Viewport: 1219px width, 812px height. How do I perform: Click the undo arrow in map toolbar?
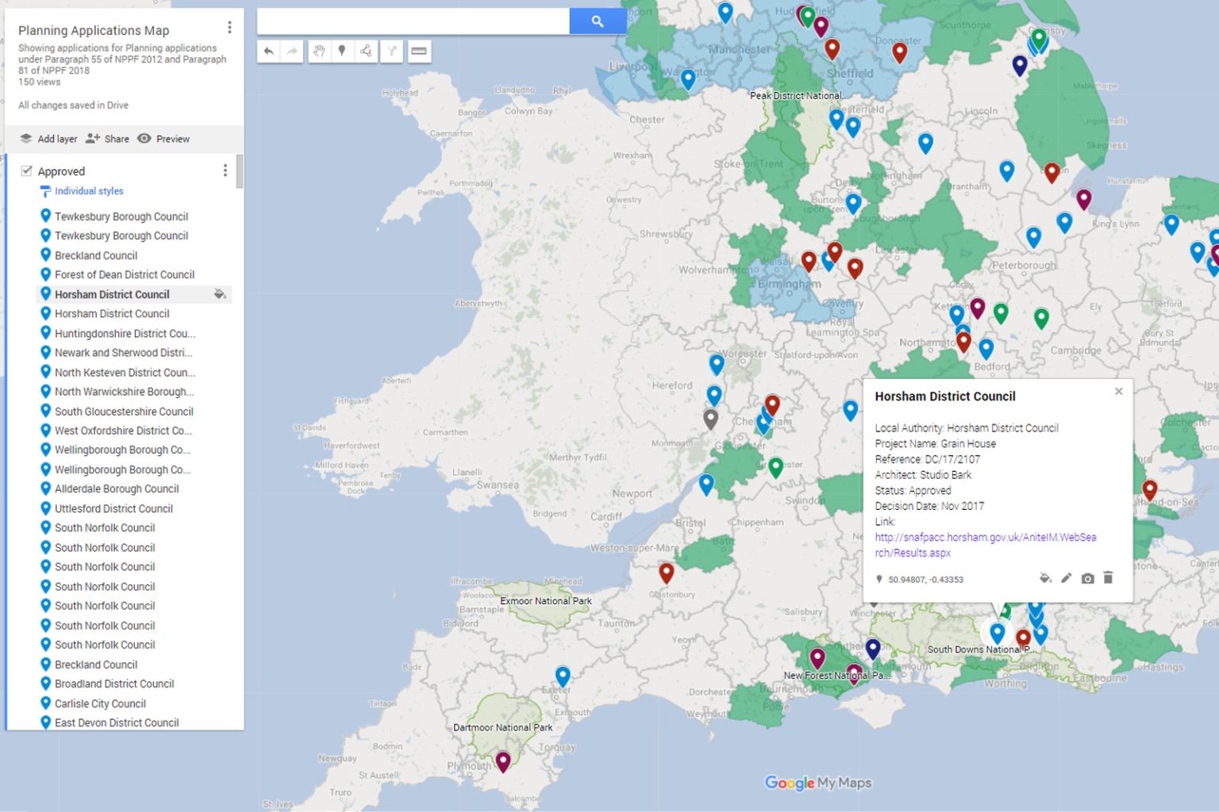269,52
